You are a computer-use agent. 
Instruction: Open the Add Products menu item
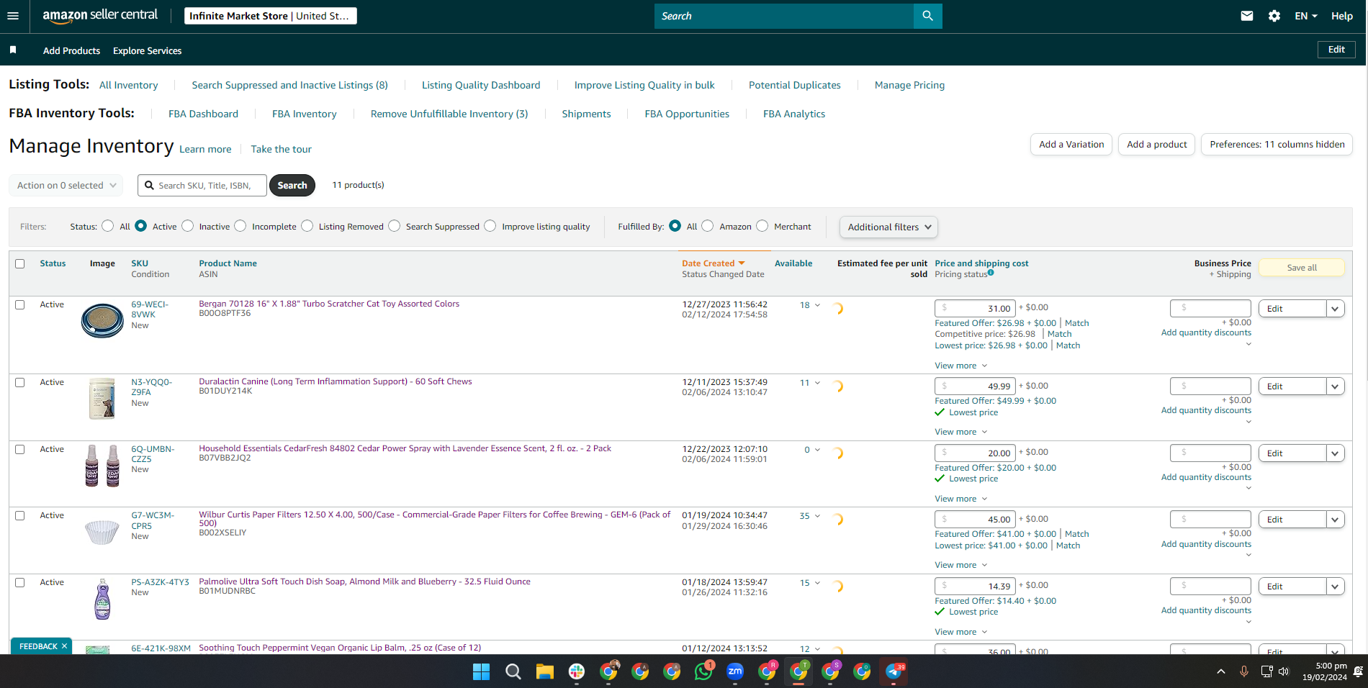[x=71, y=50]
